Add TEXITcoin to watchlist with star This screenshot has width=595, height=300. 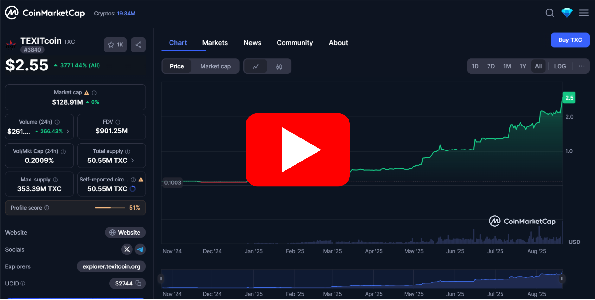[x=115, y=45]
